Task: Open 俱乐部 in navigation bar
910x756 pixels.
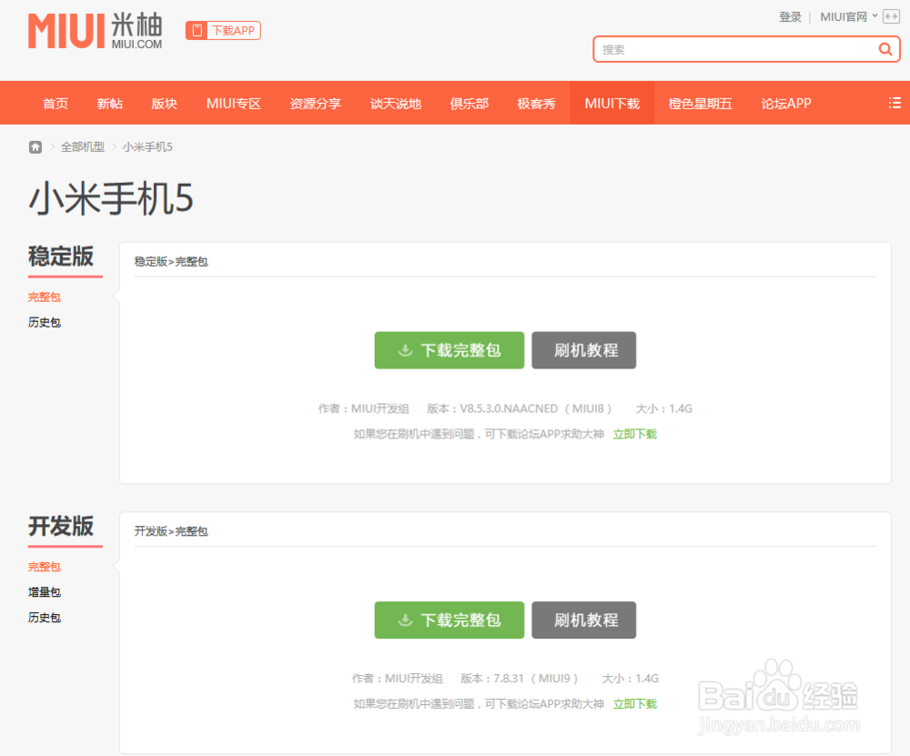Action: 470,104
